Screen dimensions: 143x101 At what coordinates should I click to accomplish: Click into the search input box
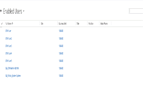point(136,11)
